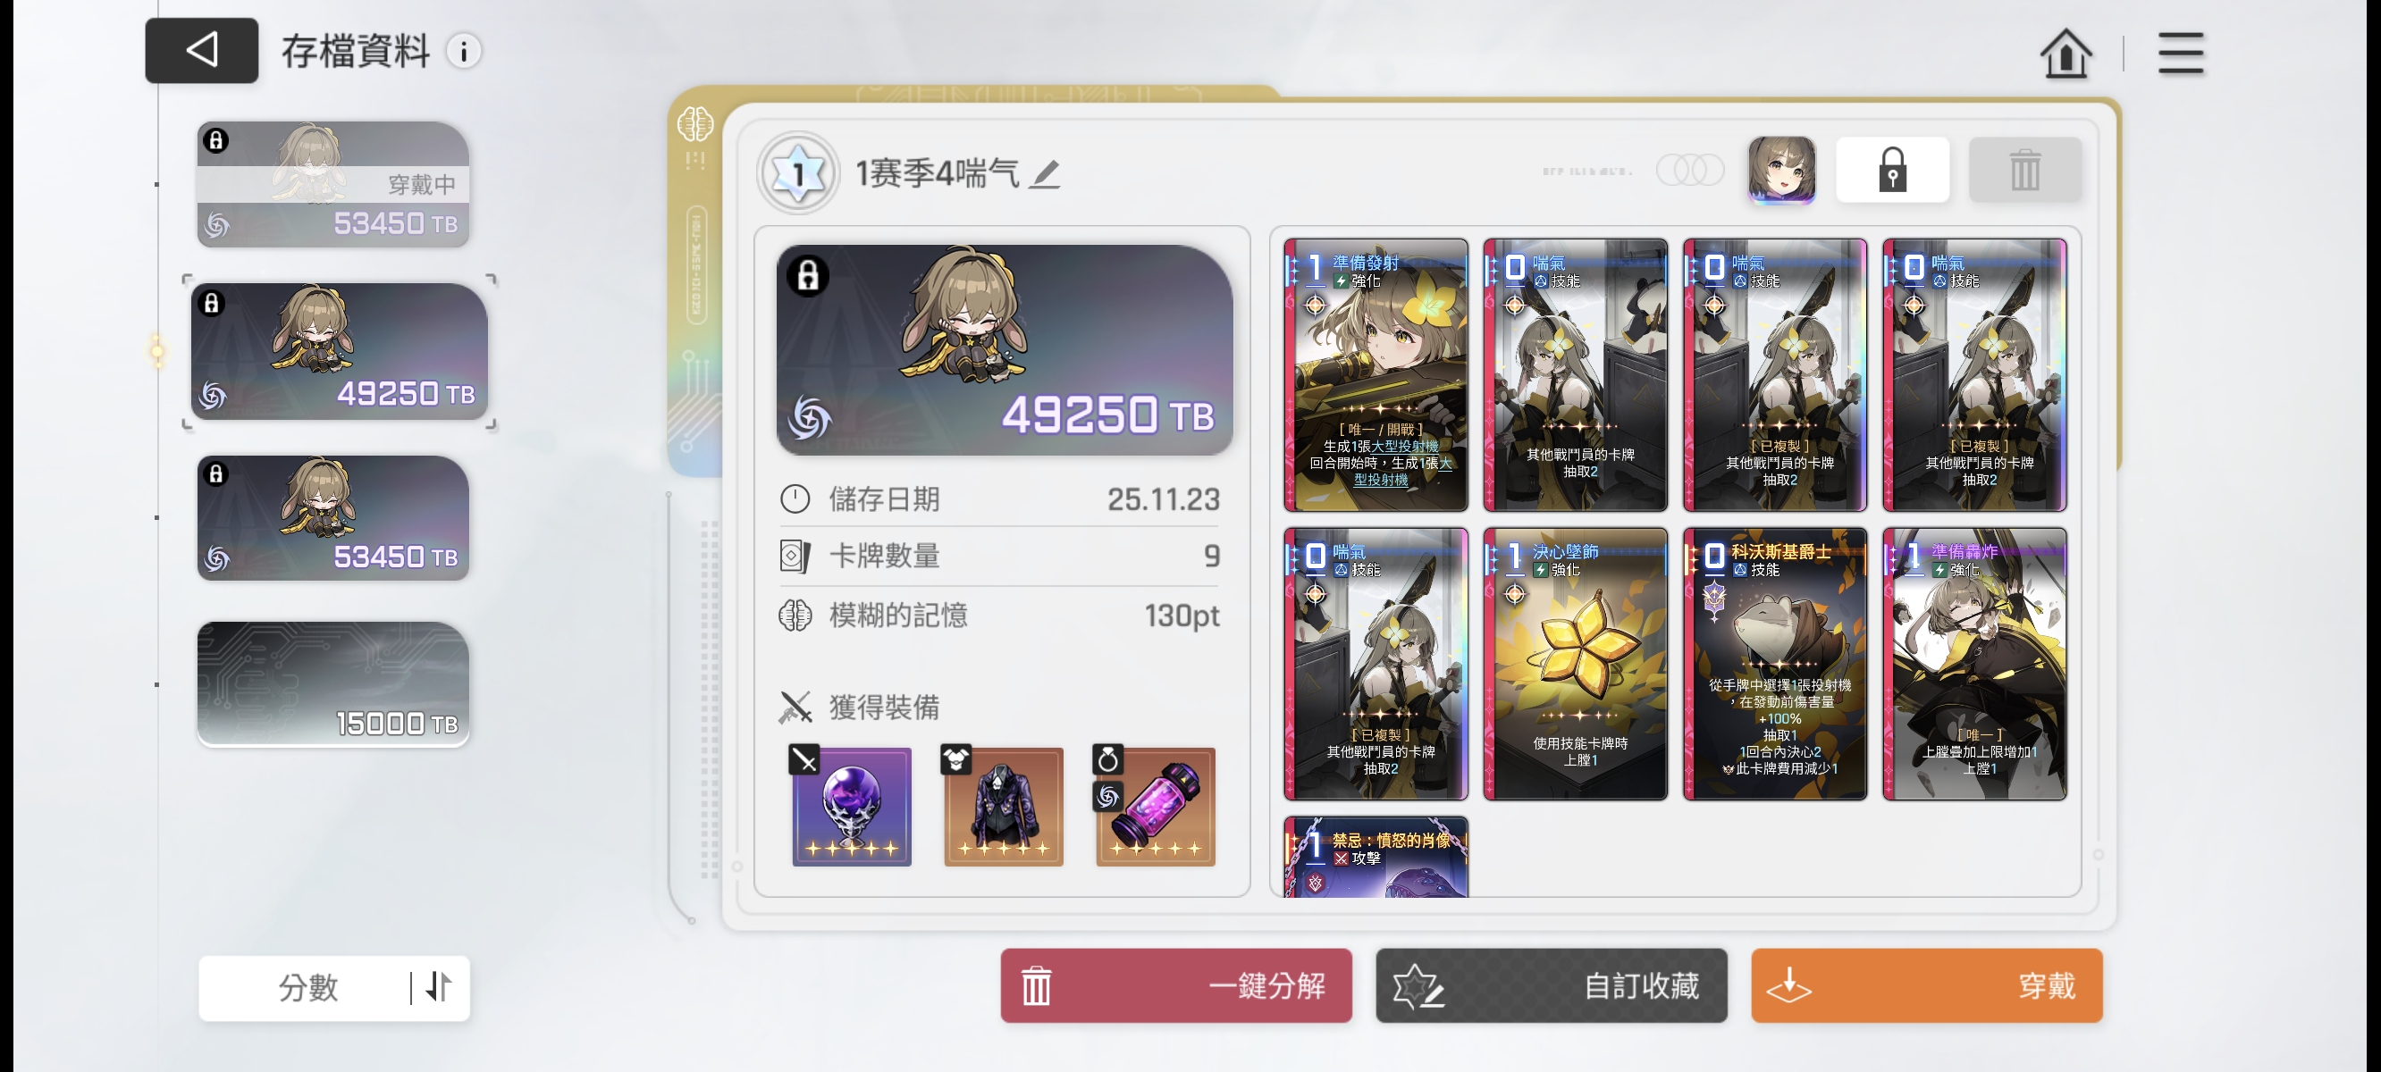
Task: Toggle sort order arrows
Action: [x=439, y=987]
